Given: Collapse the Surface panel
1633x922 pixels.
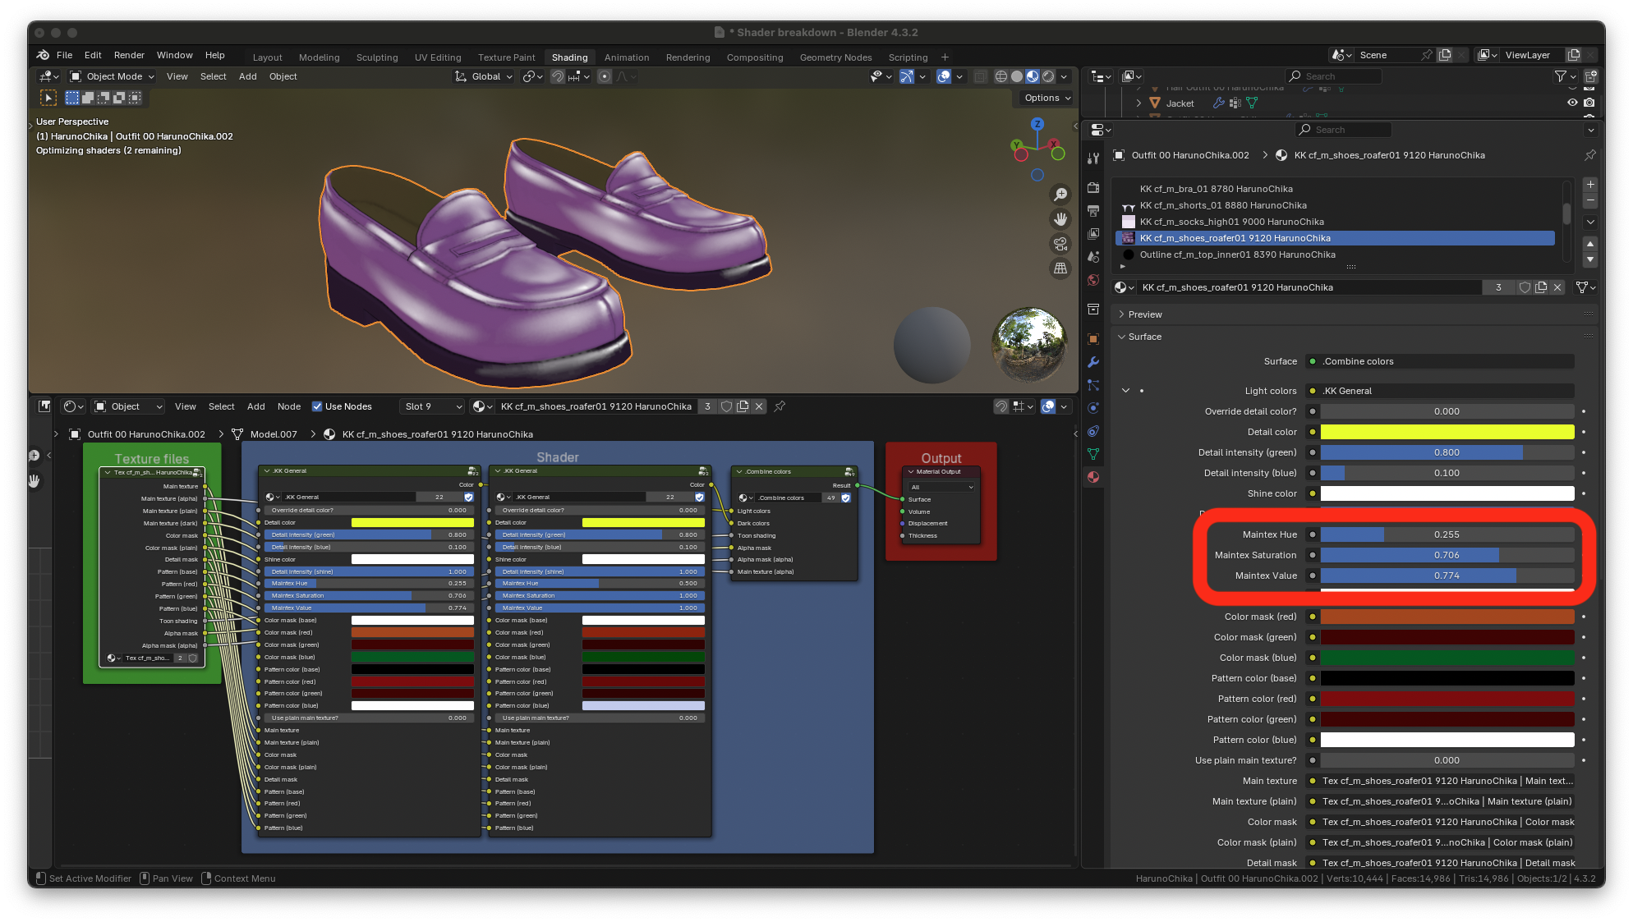Looking at the screenshot, I should [x=1143, y=337].
